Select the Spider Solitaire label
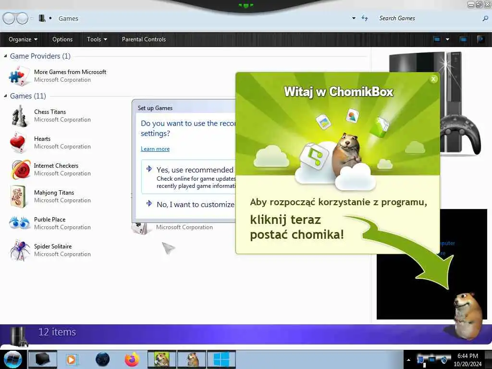The image size is (492, 369). (x=53, y=246)
